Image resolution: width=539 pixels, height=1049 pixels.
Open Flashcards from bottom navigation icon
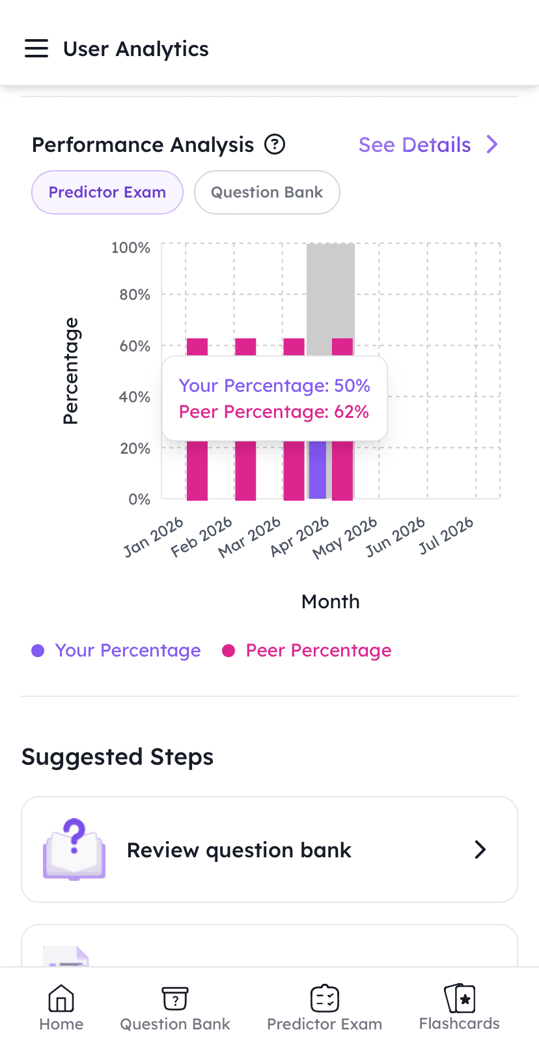click(460, 998)
